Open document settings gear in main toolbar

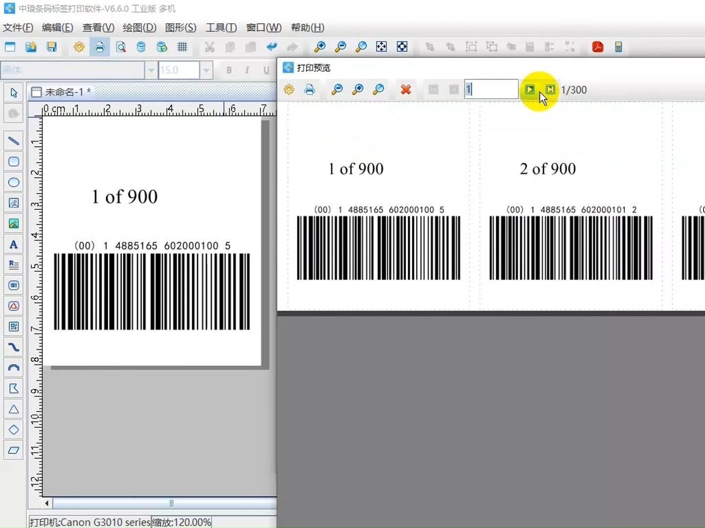point(79,47)
